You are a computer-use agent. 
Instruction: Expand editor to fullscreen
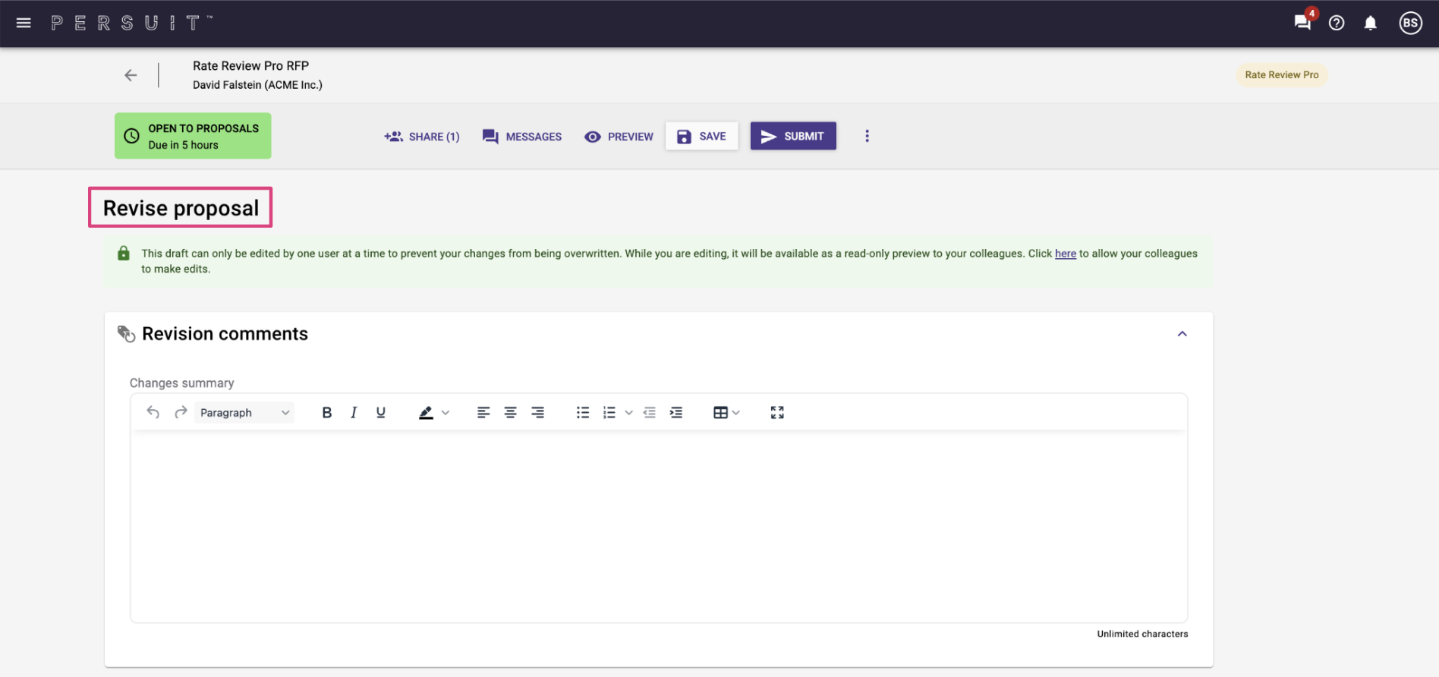click(x=777, y=412)
